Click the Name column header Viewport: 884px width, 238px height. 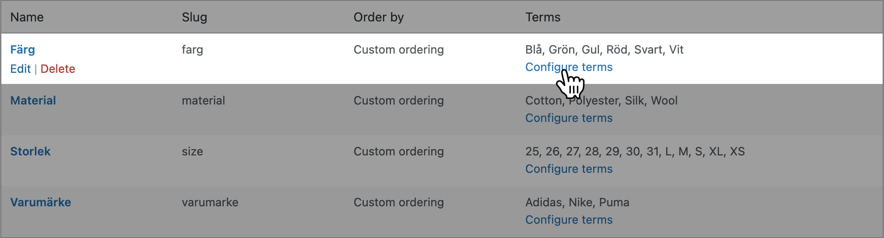pos(27,17)
